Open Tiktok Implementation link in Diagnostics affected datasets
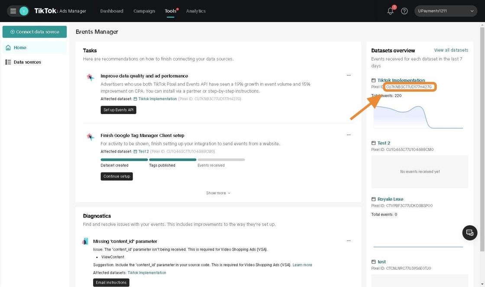This screenshot has width=485, height=287. [147, 273]
